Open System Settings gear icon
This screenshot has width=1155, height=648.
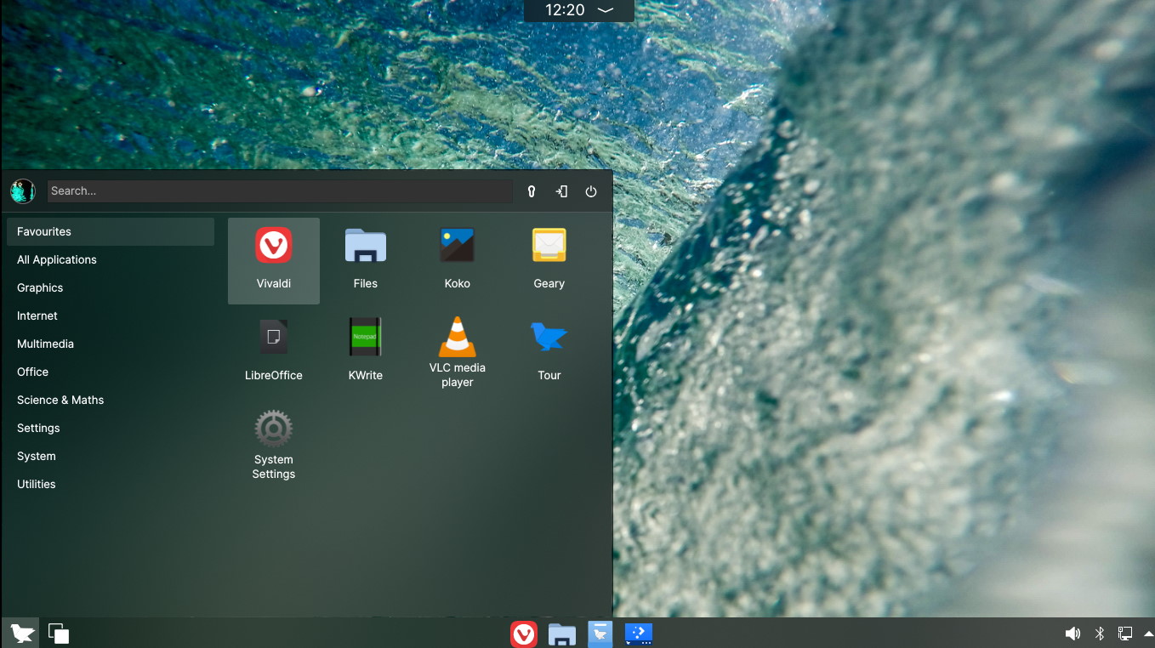tap(273, 443)
